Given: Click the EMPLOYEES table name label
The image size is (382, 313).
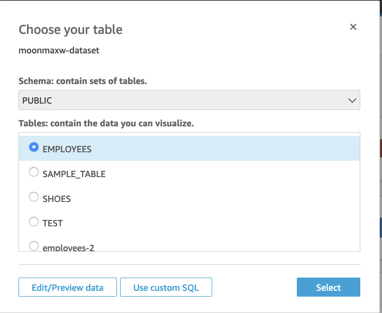Looking at the screenshot, I should (x=67, y=149).
